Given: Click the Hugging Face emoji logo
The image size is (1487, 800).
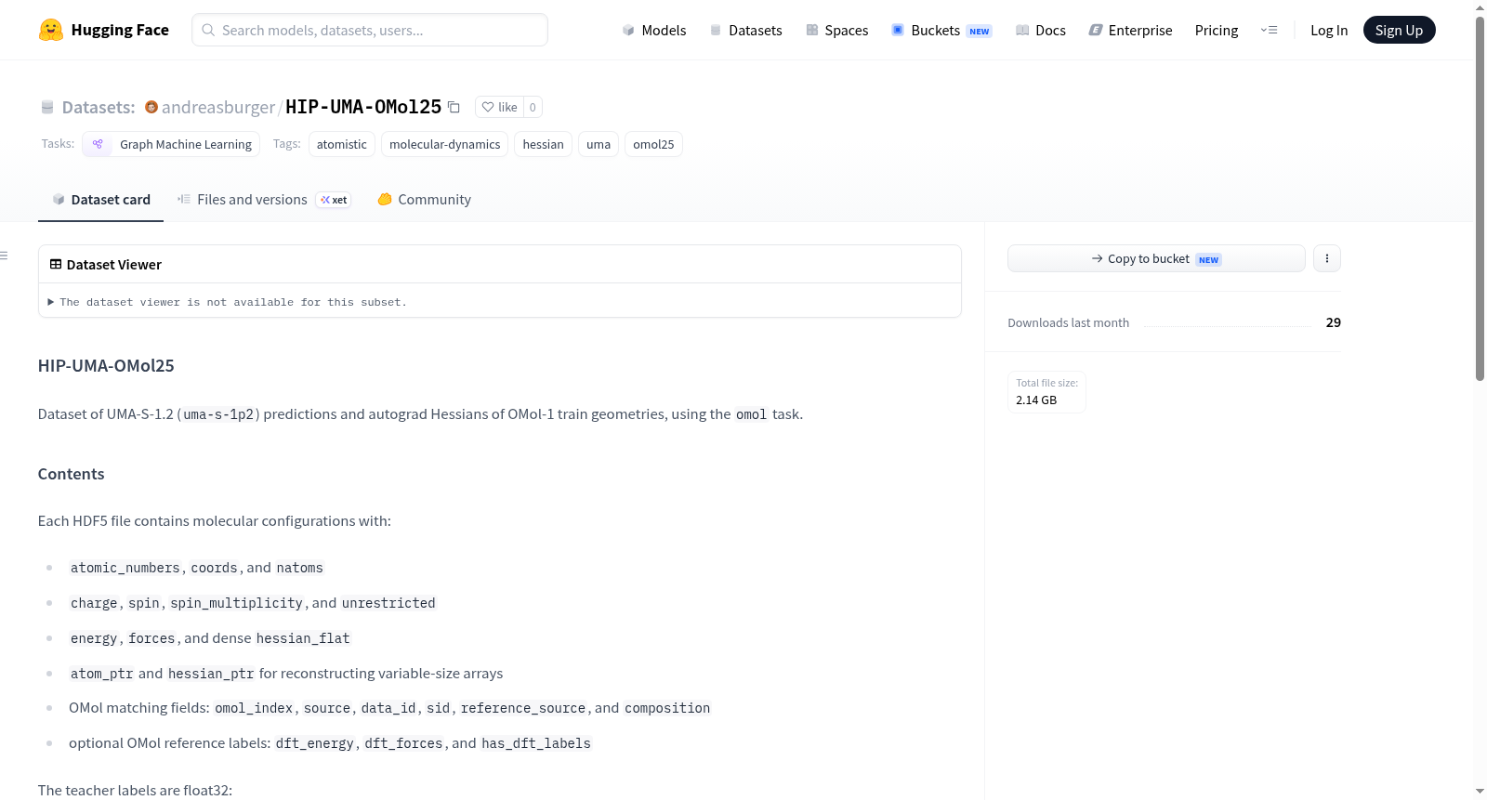Looking at the screenshot, I should pyautogui.click(x=51, y=30).
